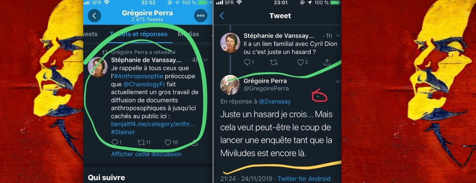The height and width of the screenshot is (183, 476).
Task: Tap the back arrow on Grégoire Perra's profile
Action: click(x=94, y=15)
